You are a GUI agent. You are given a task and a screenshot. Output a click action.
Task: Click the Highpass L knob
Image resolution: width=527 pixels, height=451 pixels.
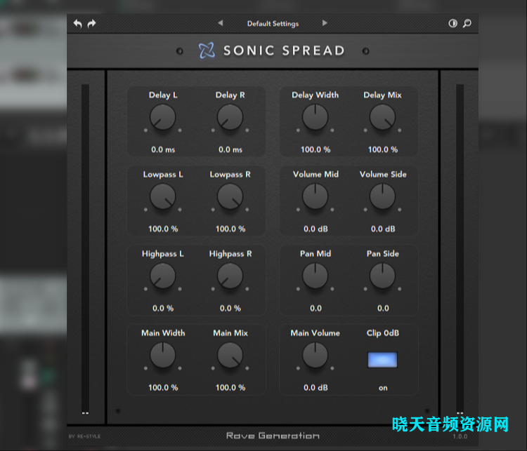tap(163, 276)
